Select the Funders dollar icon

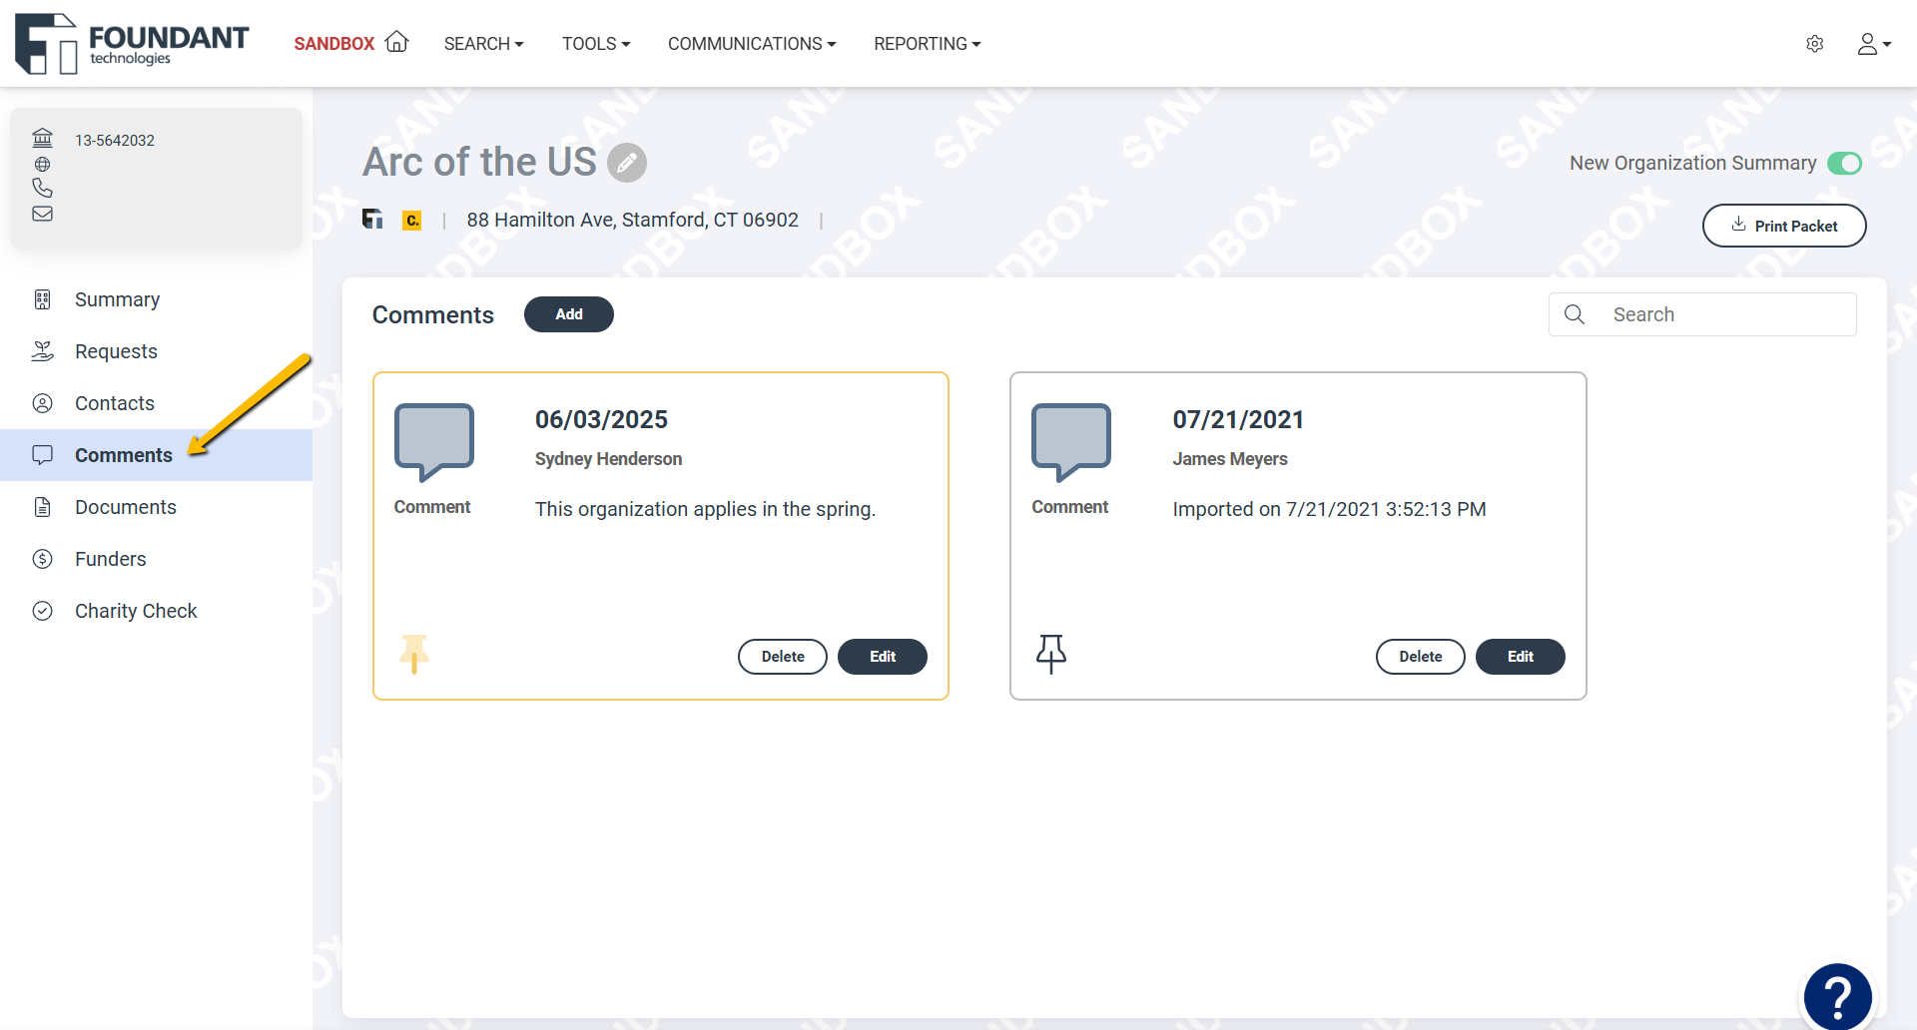click(x=42, y=558)
